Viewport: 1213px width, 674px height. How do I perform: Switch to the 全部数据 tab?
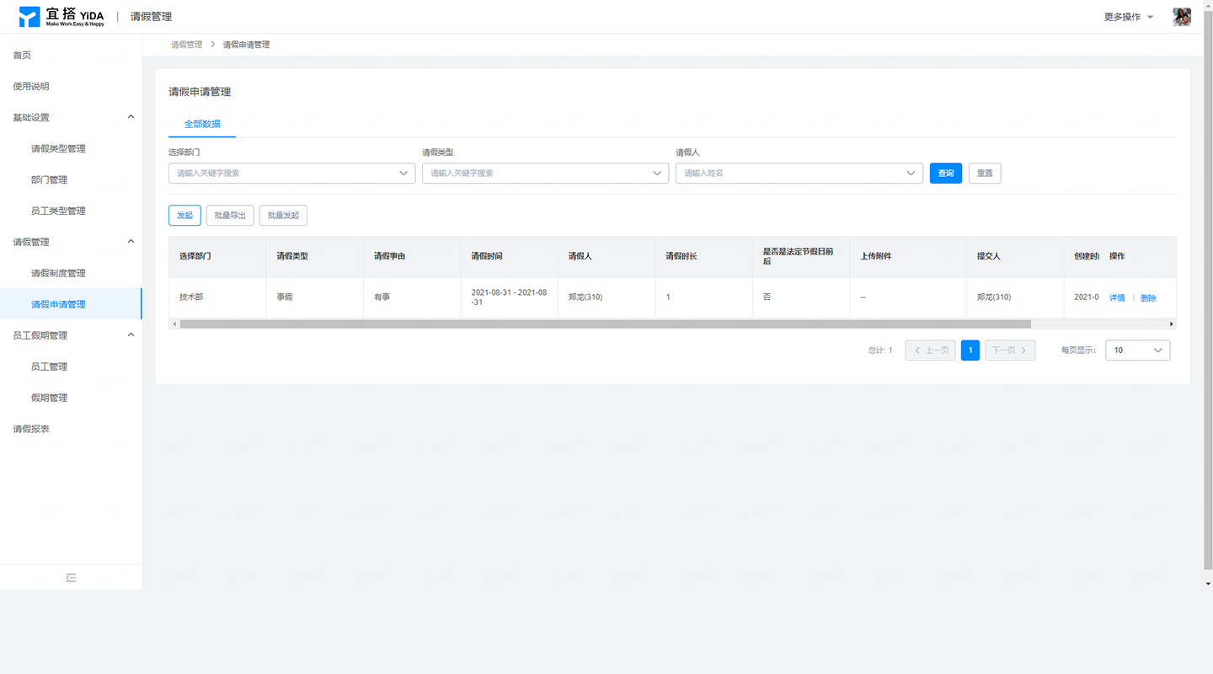[x=202, y=124]
